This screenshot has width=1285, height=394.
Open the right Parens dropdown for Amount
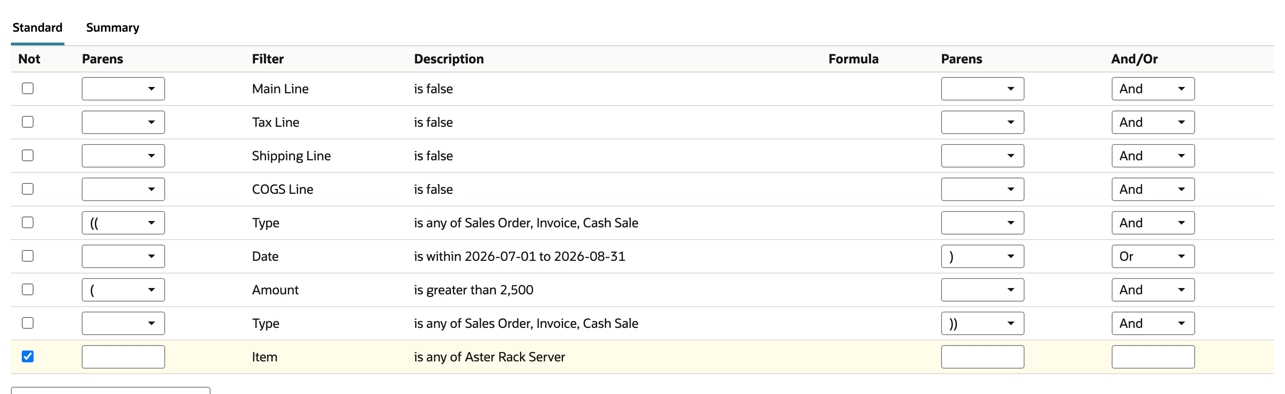click(x=982, y=290)
